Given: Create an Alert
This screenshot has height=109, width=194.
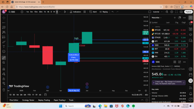Looking at the screenshot, I should tap(93, 12).
